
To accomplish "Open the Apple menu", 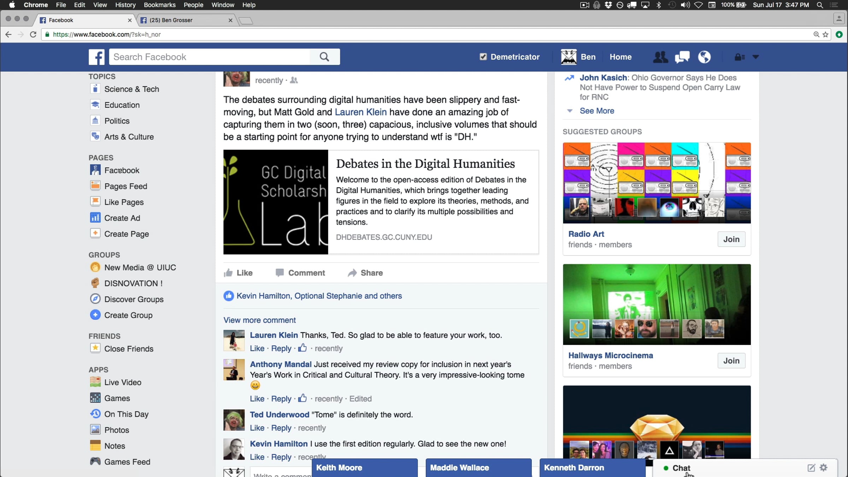I will pos(12,5).
